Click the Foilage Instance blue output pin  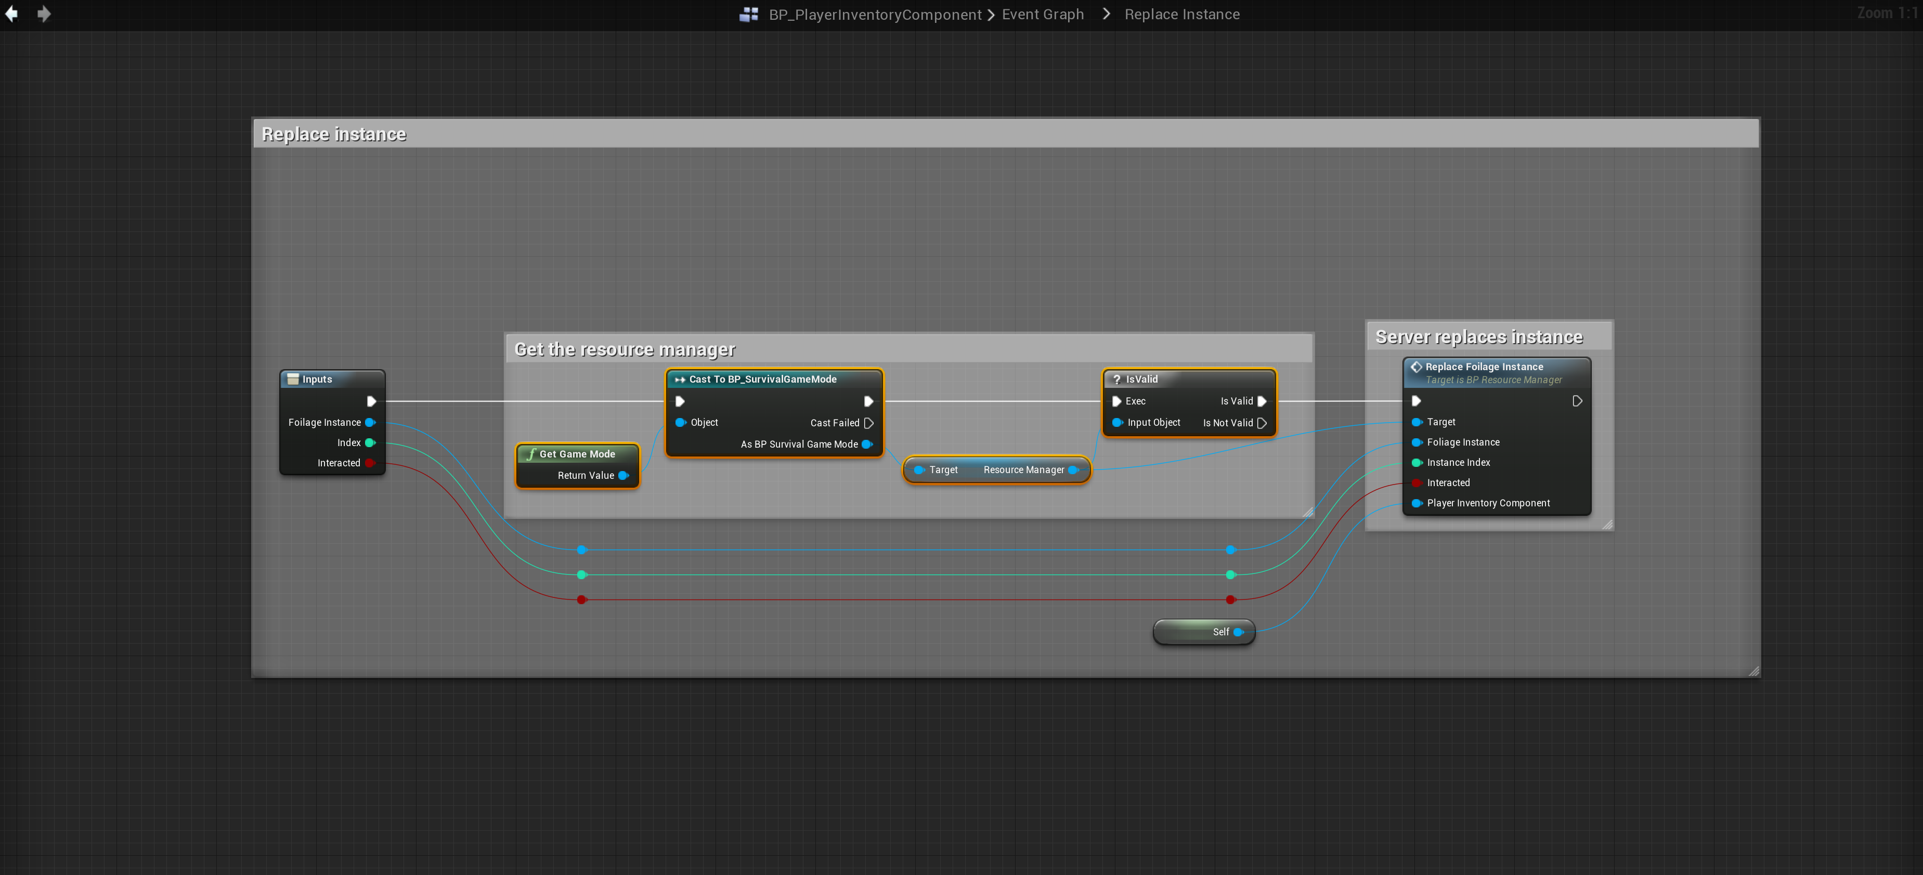click(x=370, y=423)
